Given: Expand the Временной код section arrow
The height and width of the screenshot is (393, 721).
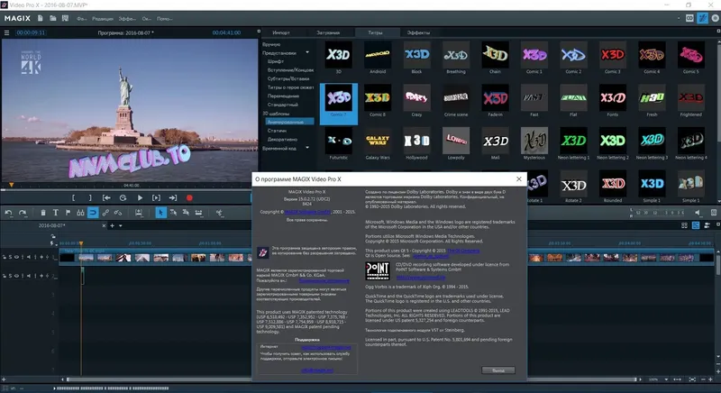Looking at the screenshot, I should [307, 148].
